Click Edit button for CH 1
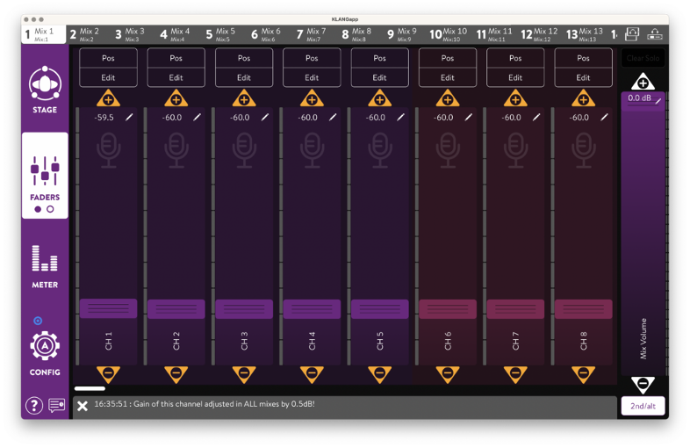 click(108, 77)
